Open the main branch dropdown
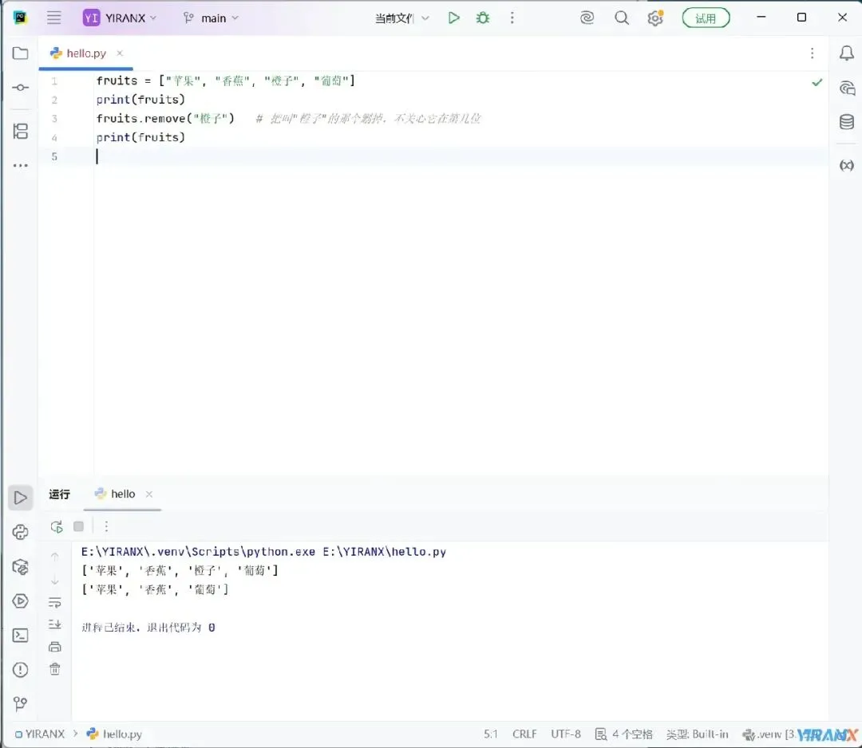This screenshot has width=862, height=748. [211, 18]
